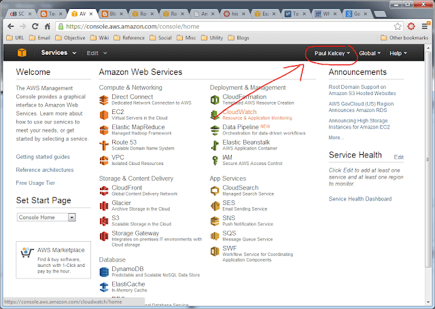Go to the browser home page icon
This screenshot has height=309, width=435.
48,26
